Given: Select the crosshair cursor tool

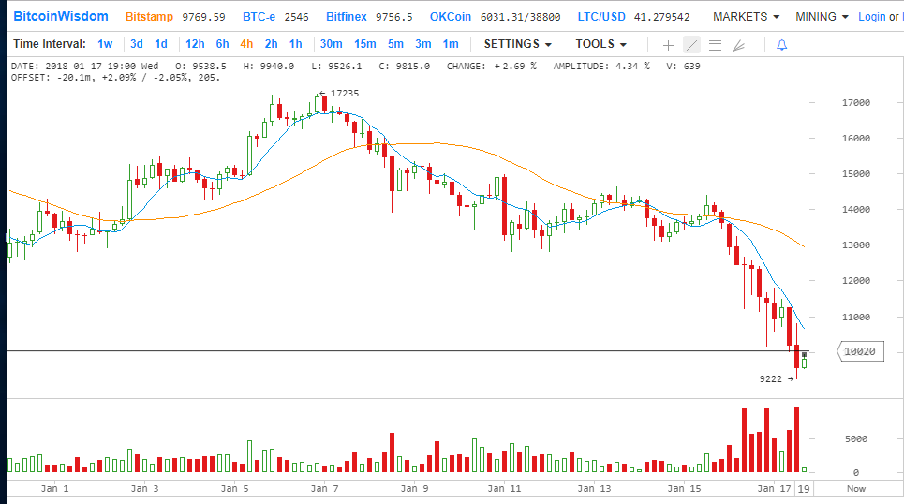Looking at the screenshot, I should (668, 45).
